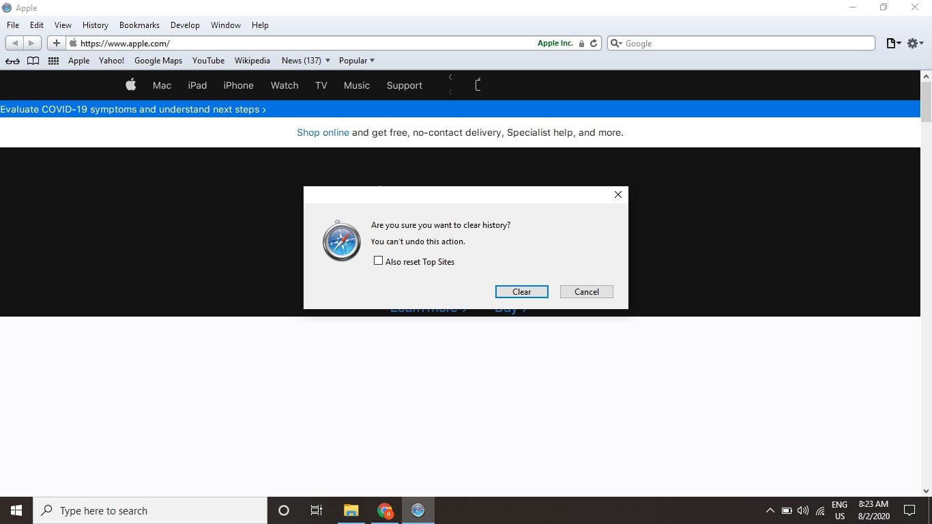Open the page menu icon
This screenshot has width=932, height=524.
point(893,43)
